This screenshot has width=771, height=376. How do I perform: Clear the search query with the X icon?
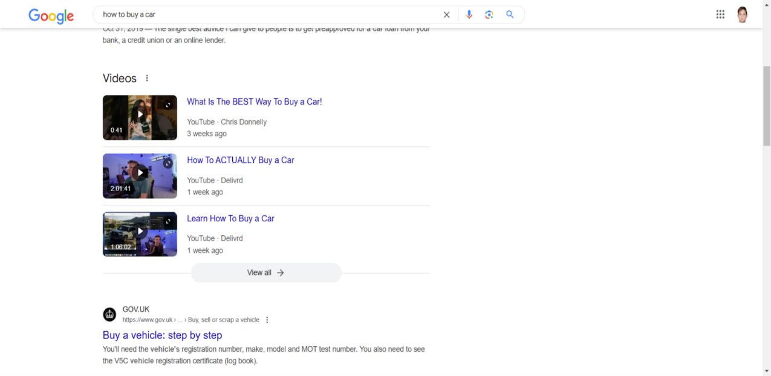446,14
